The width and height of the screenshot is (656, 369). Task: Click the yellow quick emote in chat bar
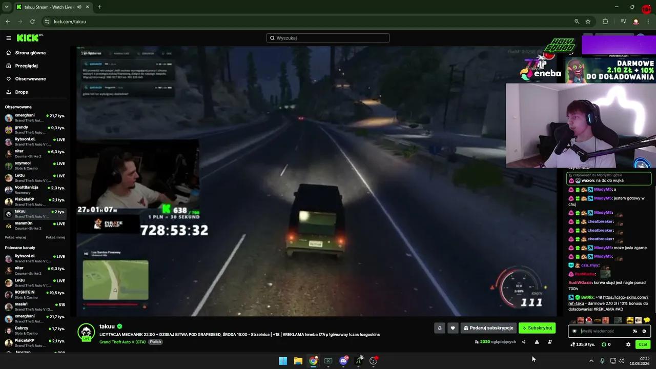(x=647, y=320)
